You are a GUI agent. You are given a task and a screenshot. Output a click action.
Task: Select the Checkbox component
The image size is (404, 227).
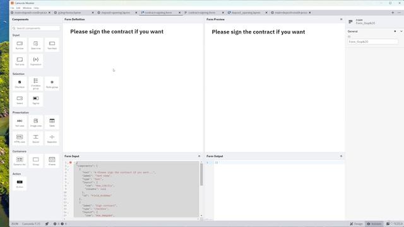pyautogui.click(x=20, y=84)
